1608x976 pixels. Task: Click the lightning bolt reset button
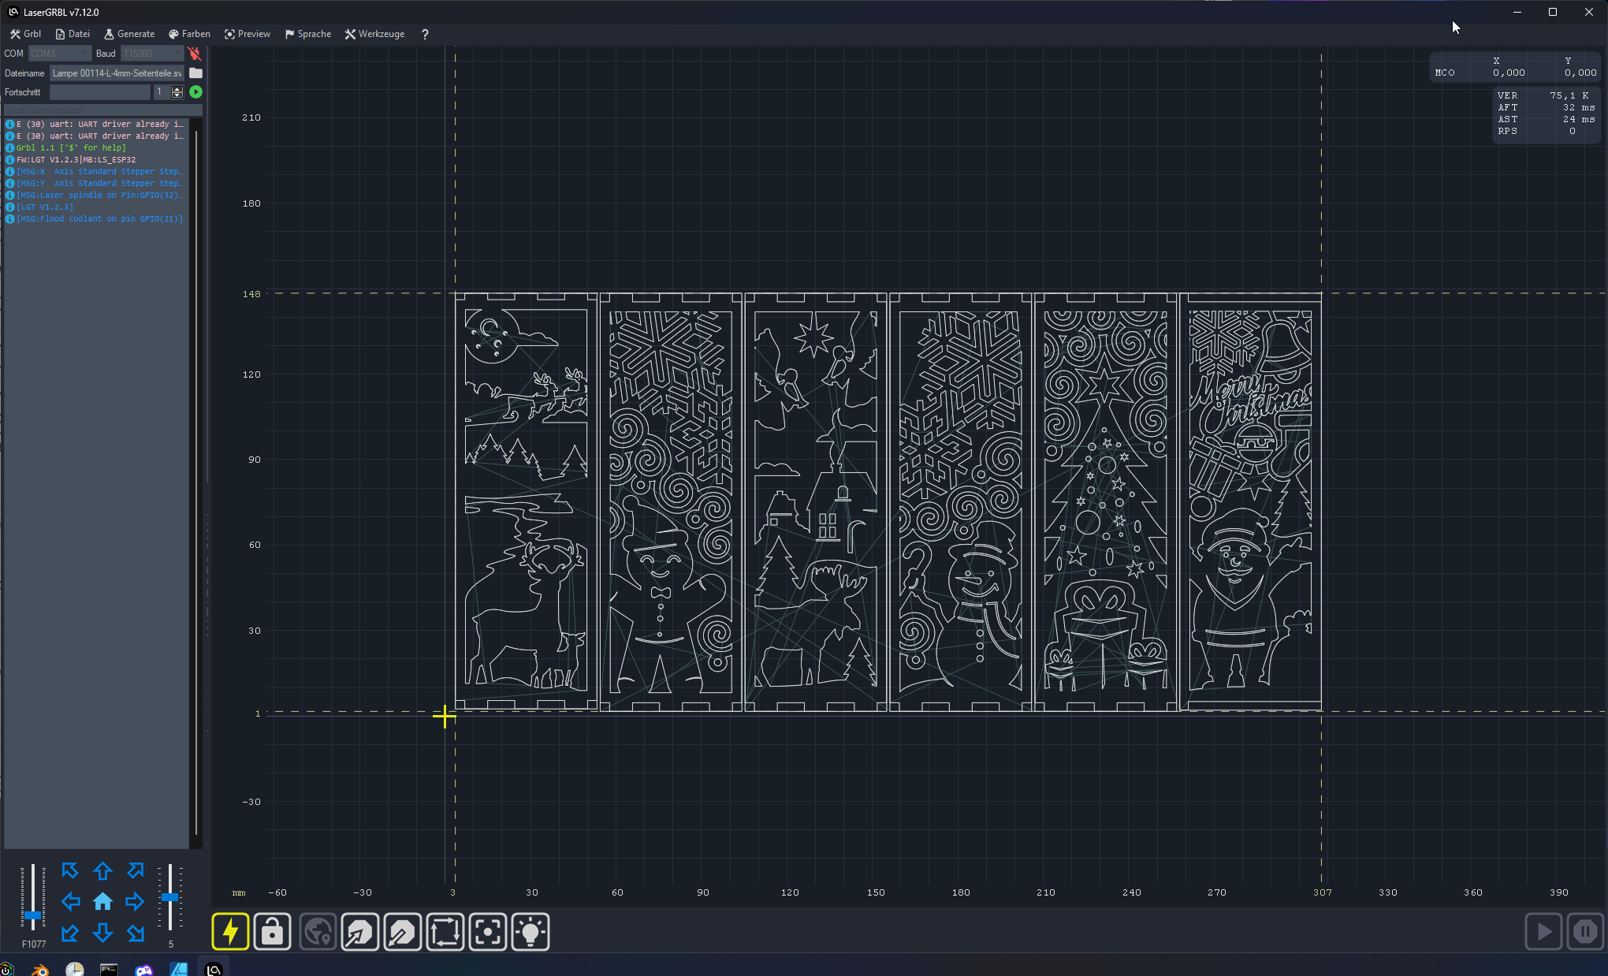point(230,932)
